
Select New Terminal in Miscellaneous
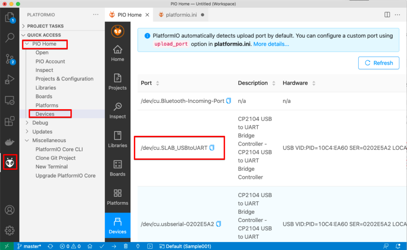click(52, 167)
